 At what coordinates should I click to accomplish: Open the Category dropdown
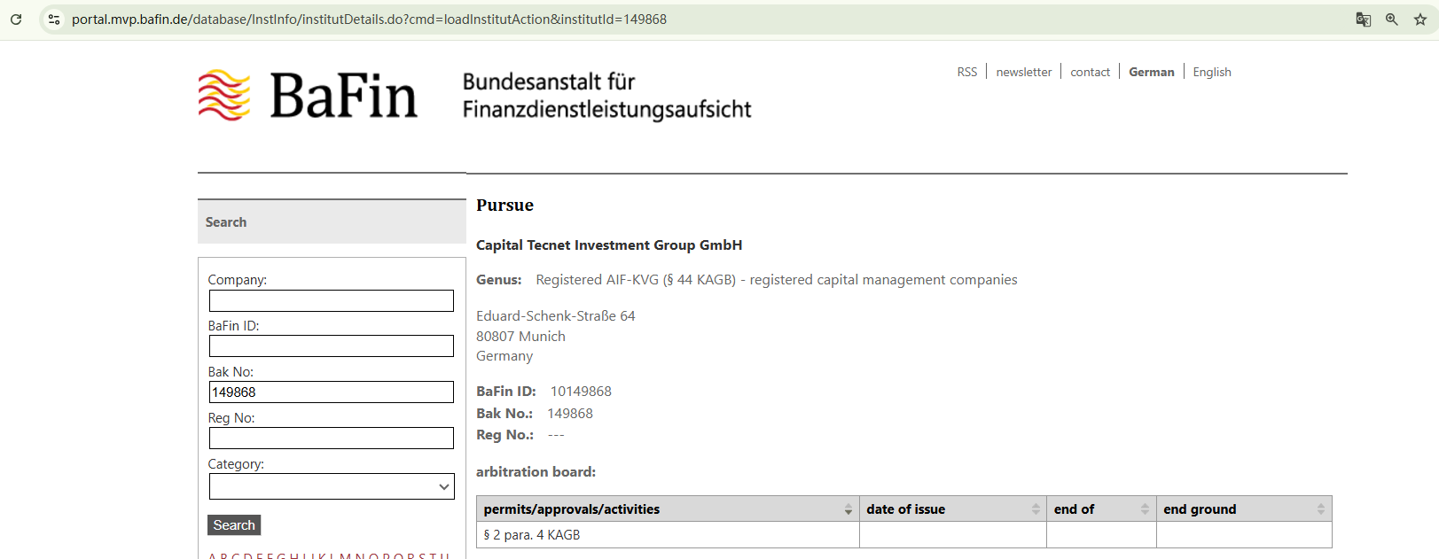click(x=332, y=486)
